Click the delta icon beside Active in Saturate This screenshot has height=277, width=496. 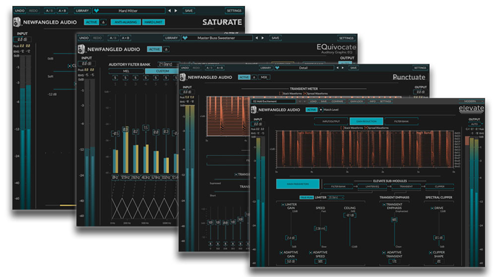pos(104,22)
